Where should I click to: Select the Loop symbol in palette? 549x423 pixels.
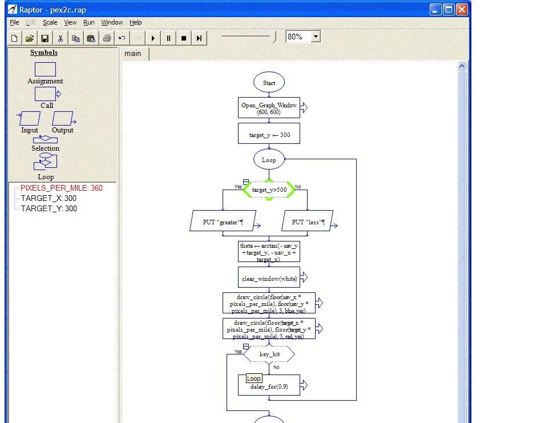click(45, 163)
